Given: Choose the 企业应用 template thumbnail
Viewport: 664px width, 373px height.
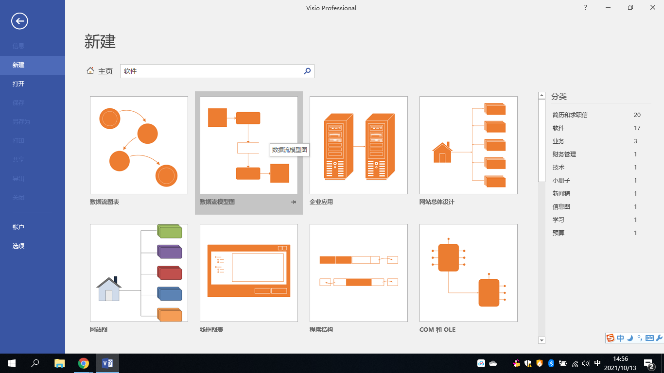Looking at the screenshot, I should pyautogui.click(x=359, y=145).
